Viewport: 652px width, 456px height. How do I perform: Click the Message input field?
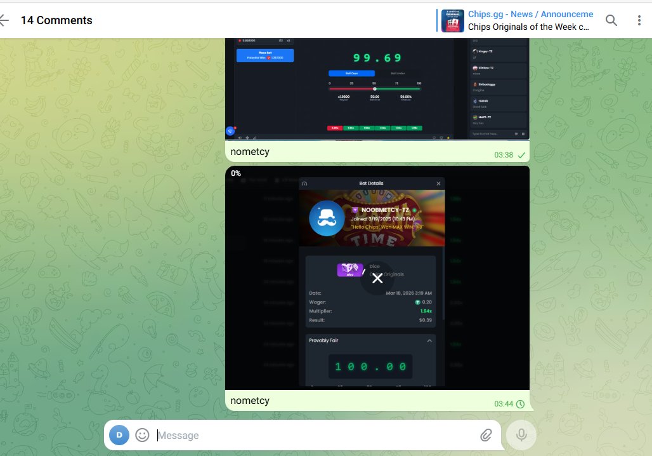click(316, 435)
